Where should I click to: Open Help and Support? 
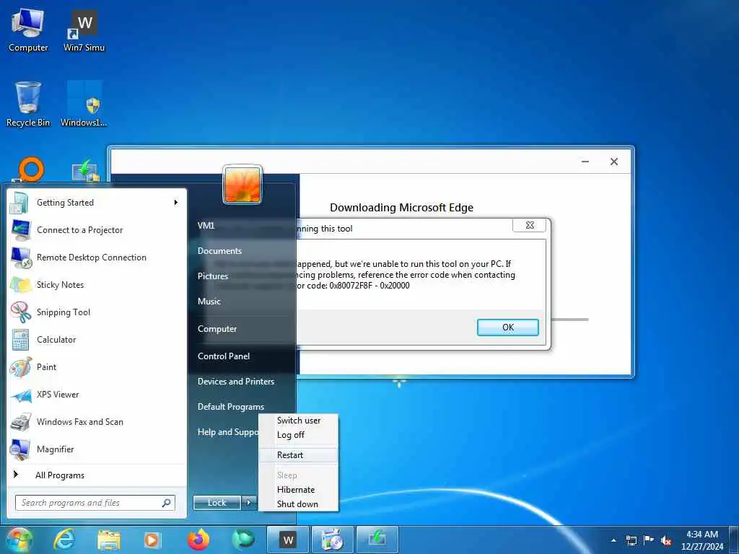[x=227, y=432]
